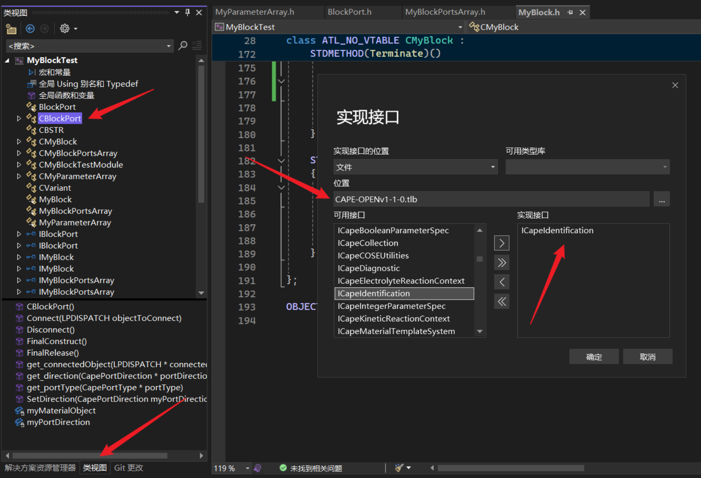Open the zoom percentage dropdown
Image resolution: width=701 pixels, height=478 pixels.
coord(248,468)
